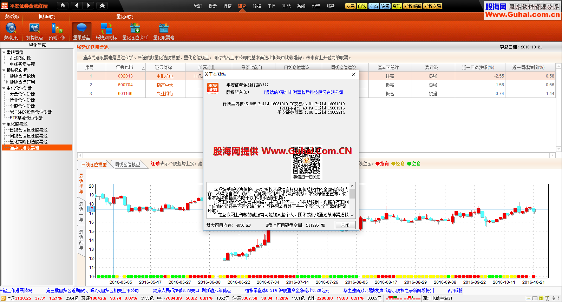This screenshot has width=562, height=302.
Task: Open the 数据 menu
Action: tap(257, 6)
